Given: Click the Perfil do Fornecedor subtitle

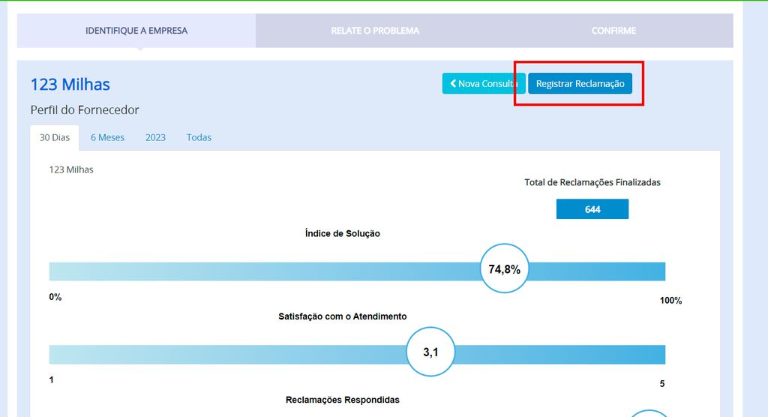Looking at the screenshot, I should 85,109.
